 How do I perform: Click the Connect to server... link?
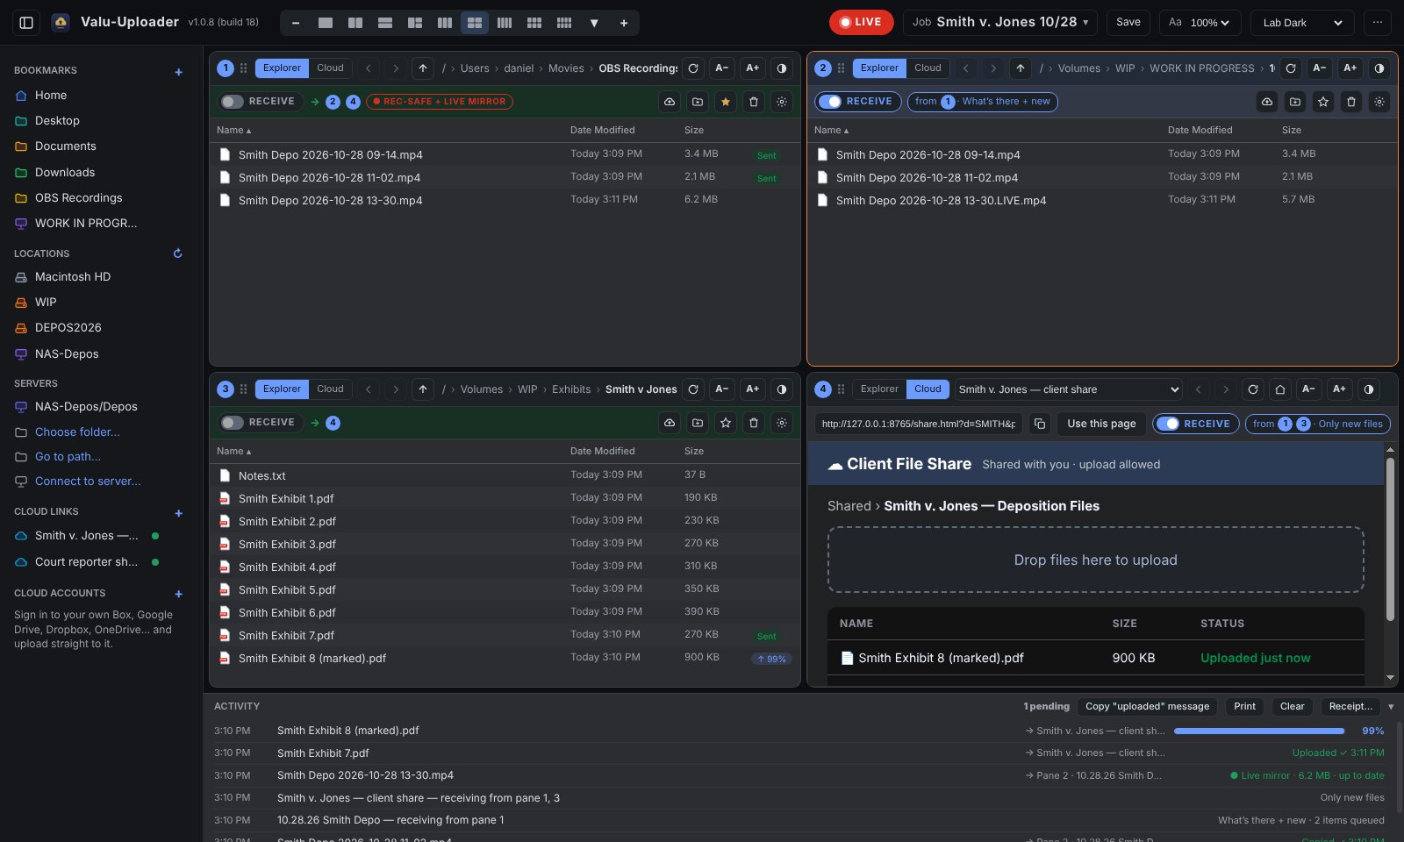click(x=88, y=482)
